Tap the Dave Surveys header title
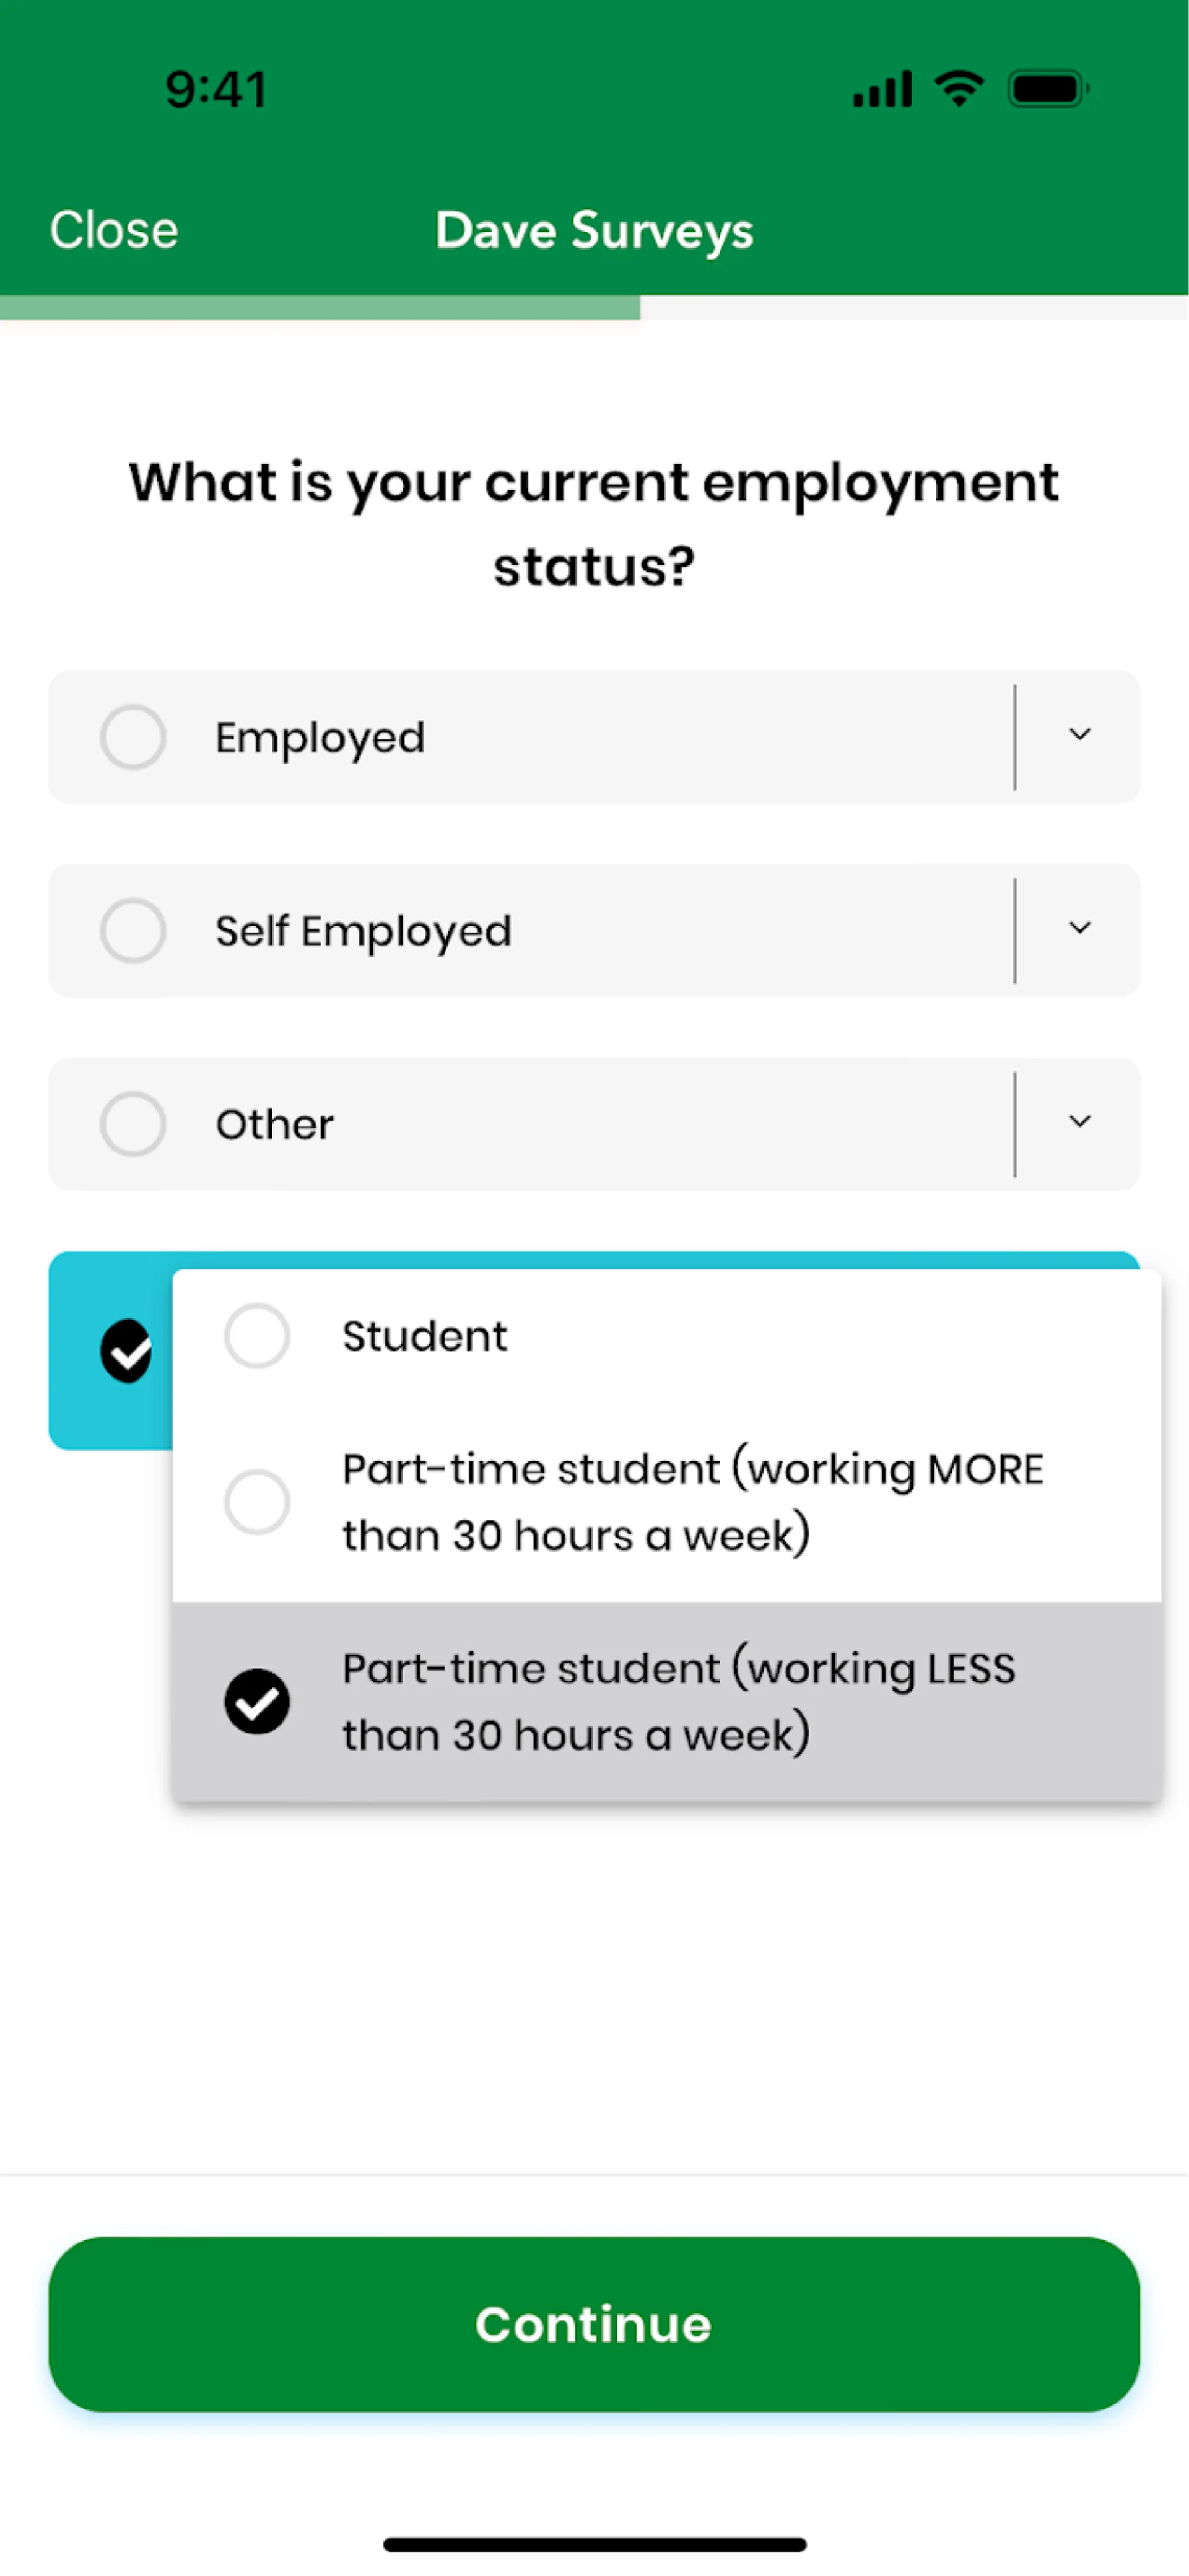Screen dimensions: 1189x2576 tap(594, 231)
